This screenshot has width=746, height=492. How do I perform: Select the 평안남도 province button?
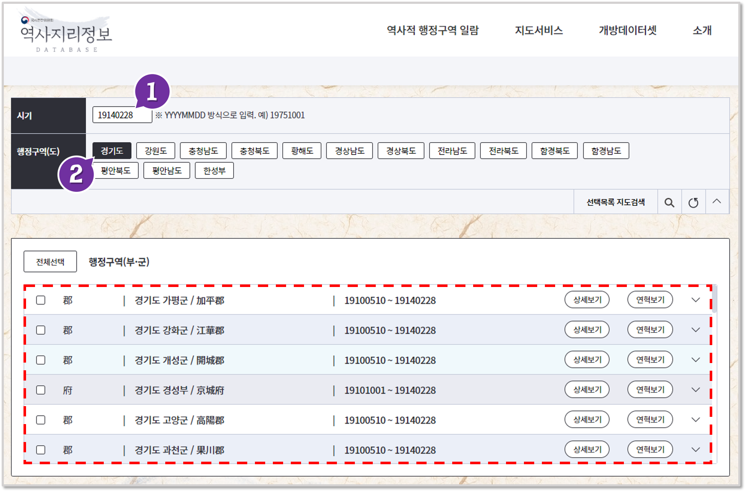(167, 170)
